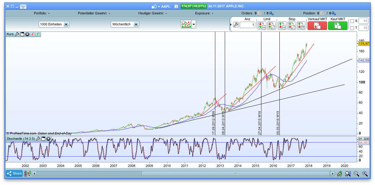Image resolution: width=375 pixels, height=185 pixels.
Task: Open the arrow dropdown next to the indicator icon
Action: click(x=194, y=24)
